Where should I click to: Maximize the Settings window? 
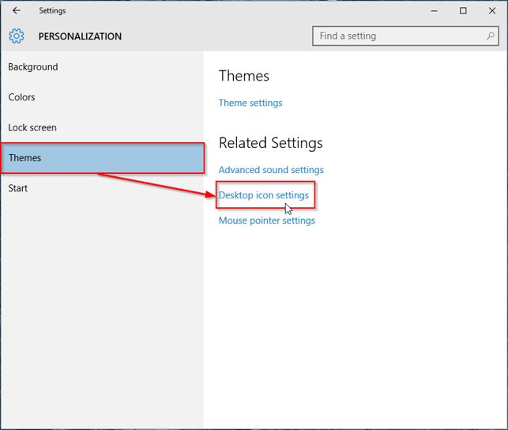click(463, 11)
